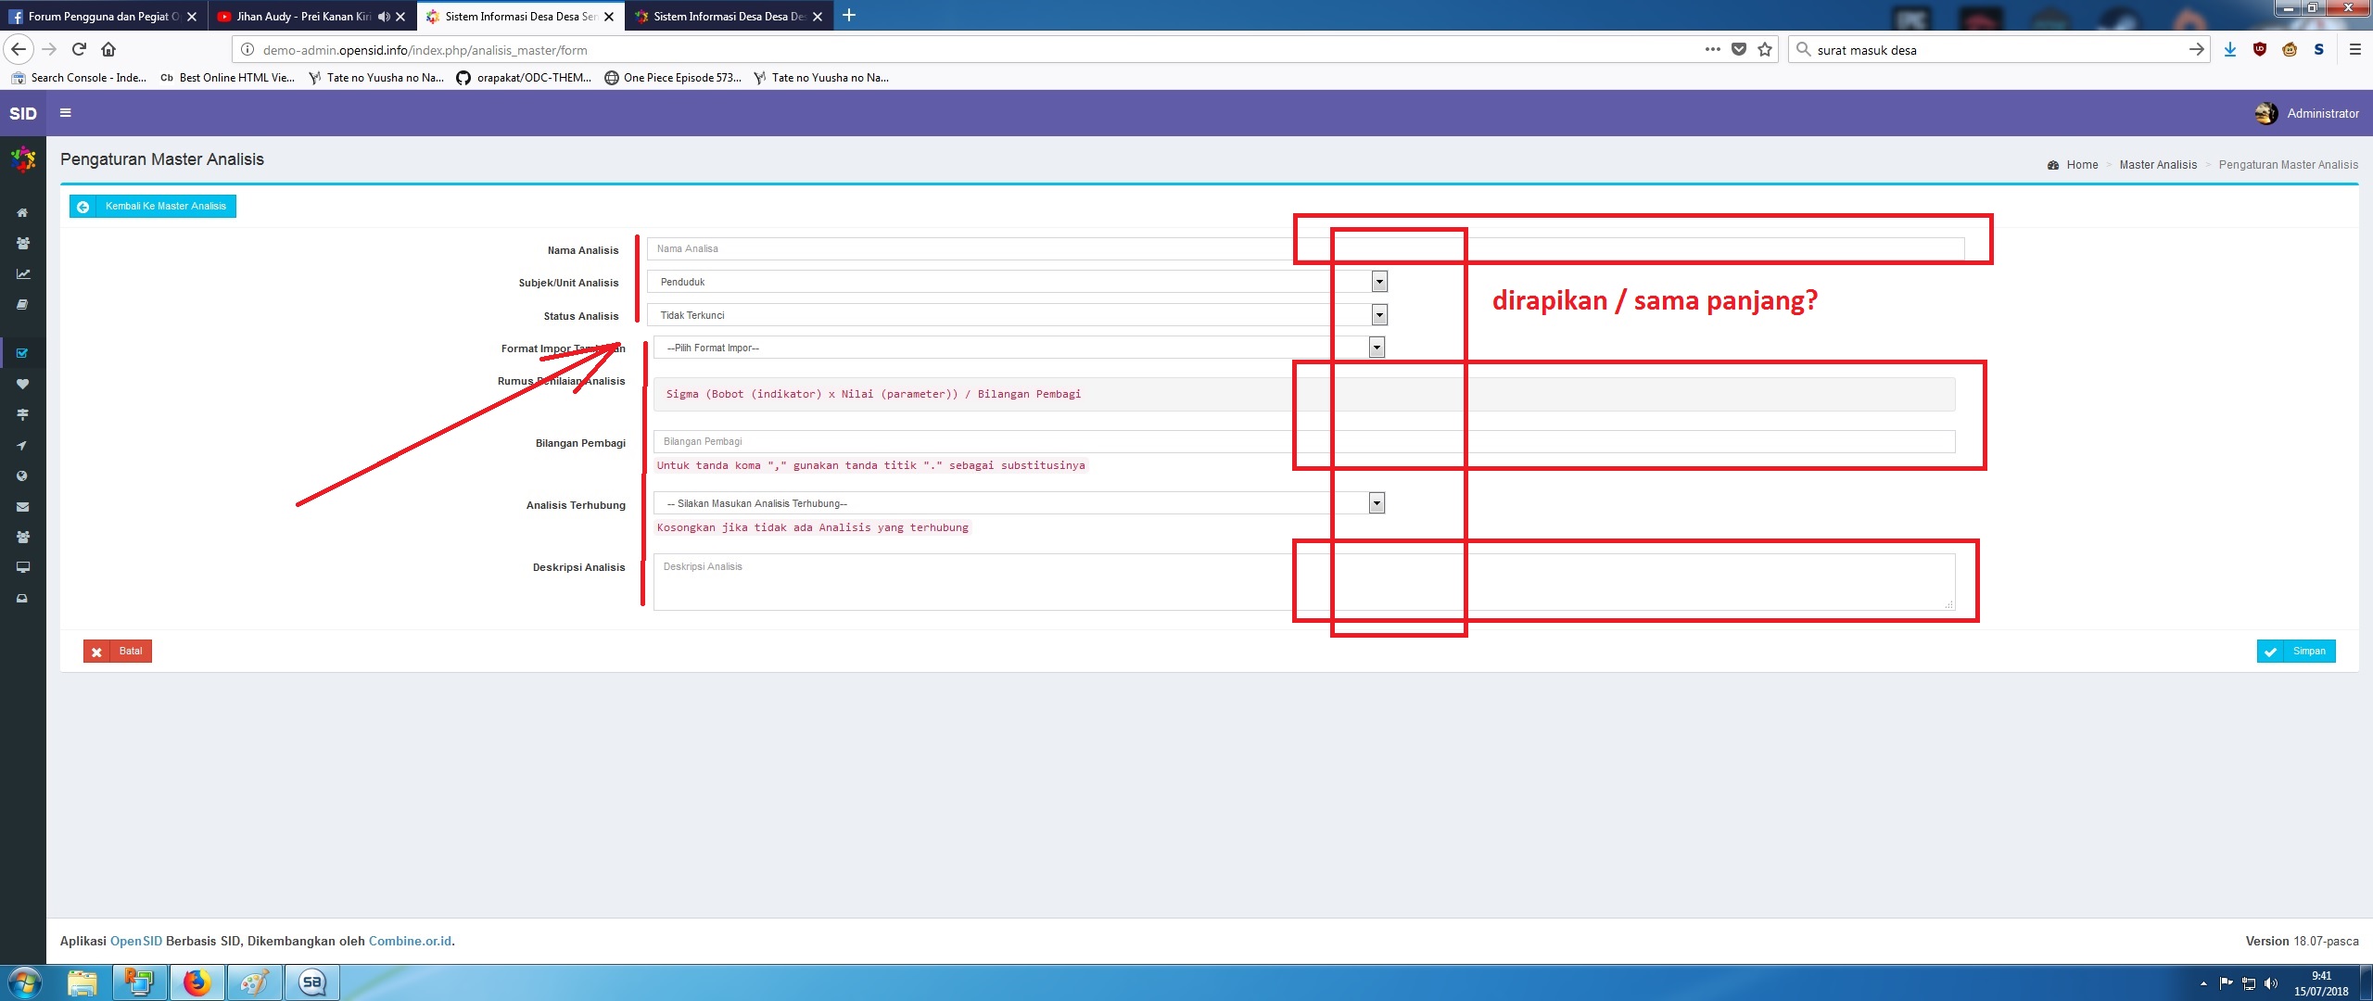The height and width of the screenshot is (1001, 2373).
Task: Click the paper plane arrow sidebar icon
Action: tap(22, 446)
